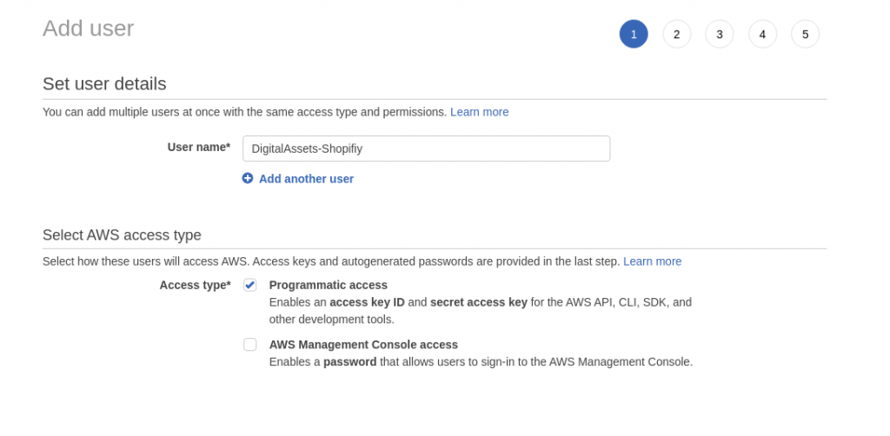
Task: Click the Set user details heading
Action: click(104, 84)
